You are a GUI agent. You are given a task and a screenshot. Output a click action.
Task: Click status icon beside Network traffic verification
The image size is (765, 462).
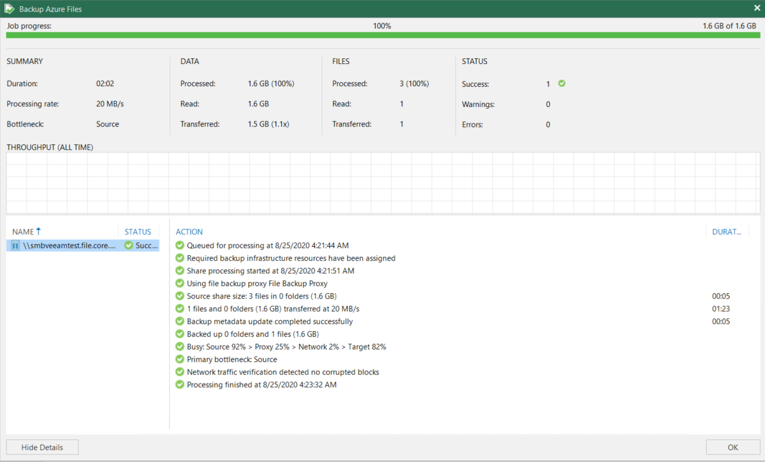(180, 372)
